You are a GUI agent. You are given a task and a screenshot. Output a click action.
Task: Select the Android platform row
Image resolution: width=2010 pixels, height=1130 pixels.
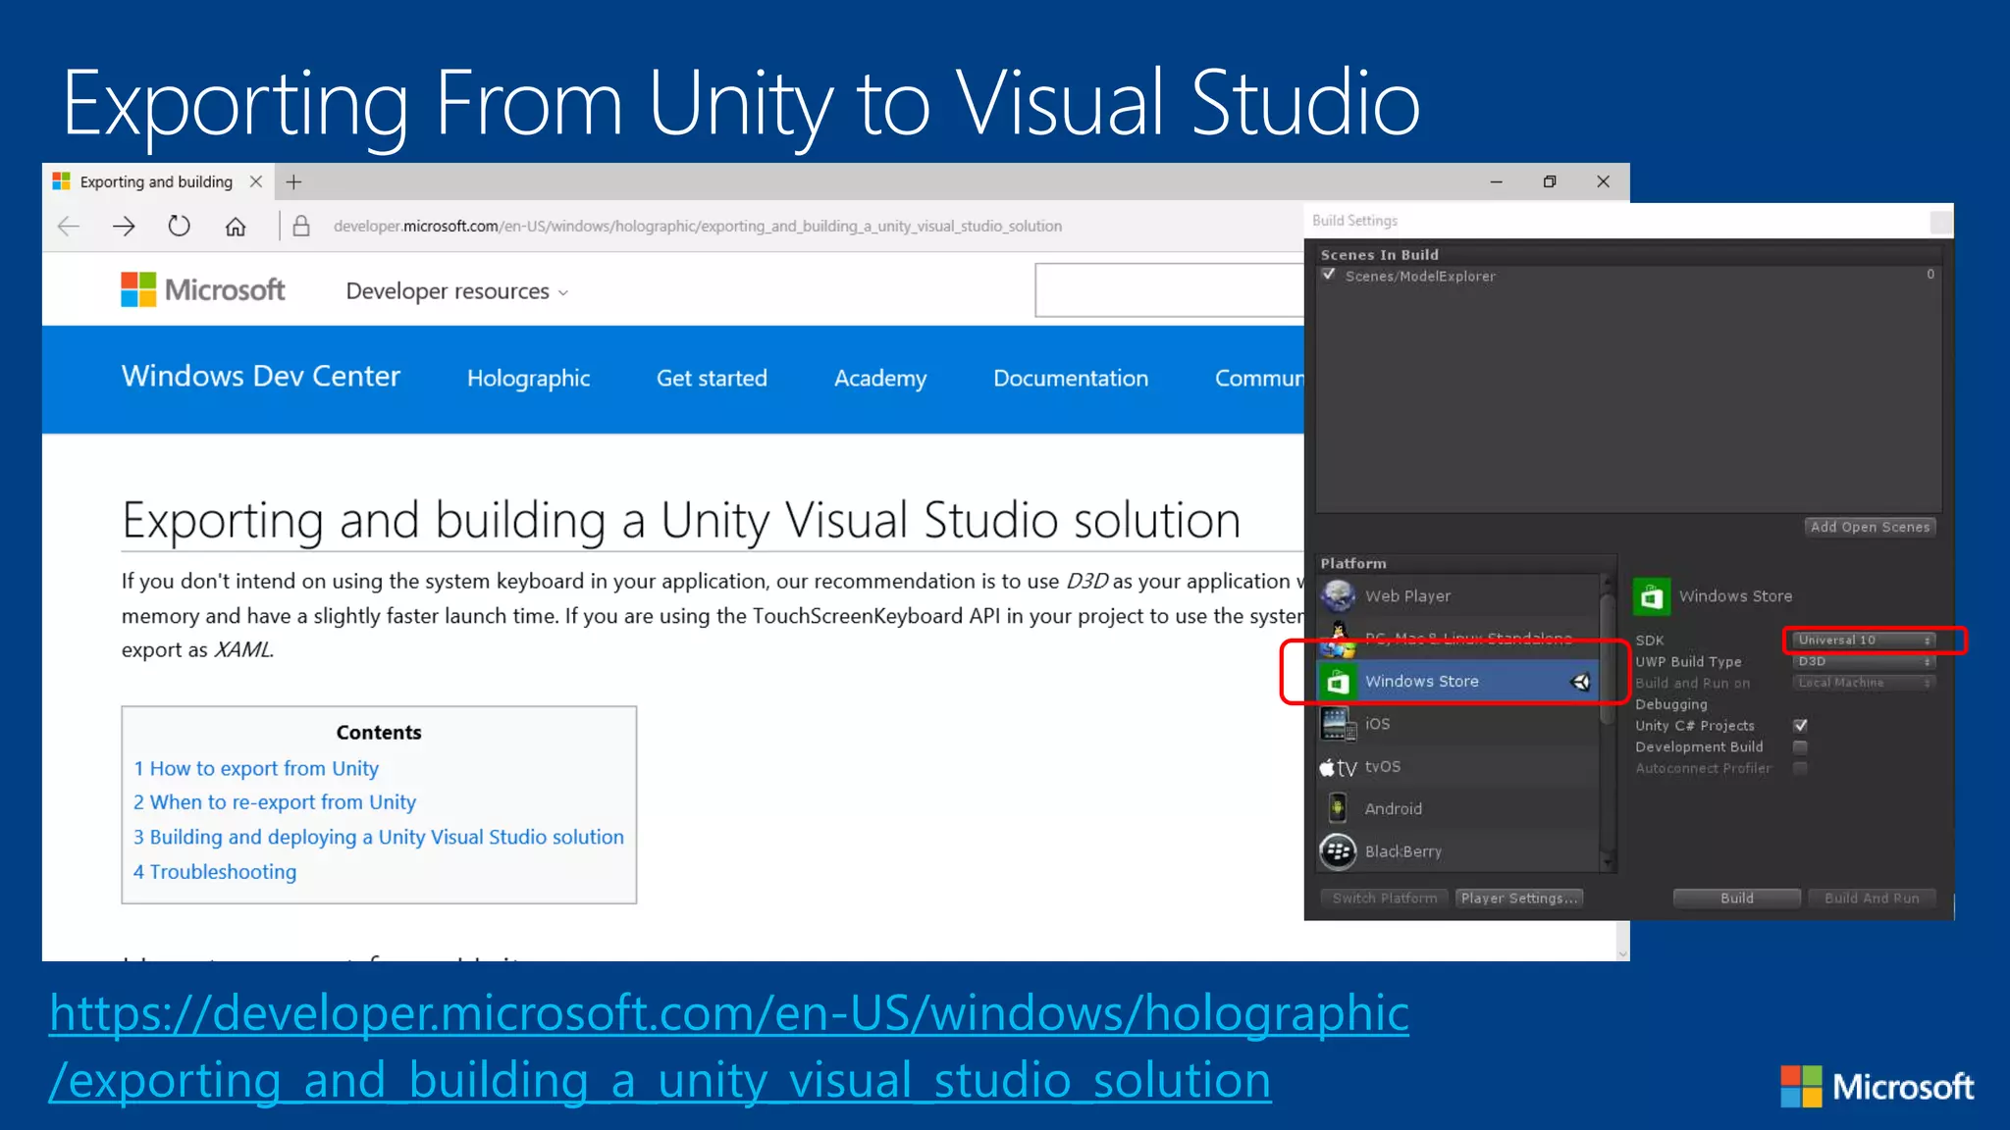pyautogui.click(x=1457, y=808)
